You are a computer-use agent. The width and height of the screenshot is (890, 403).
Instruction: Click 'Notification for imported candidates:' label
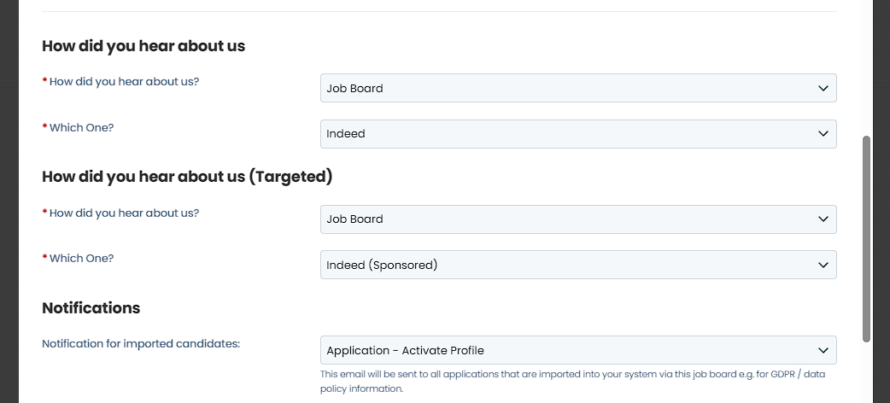141,344
